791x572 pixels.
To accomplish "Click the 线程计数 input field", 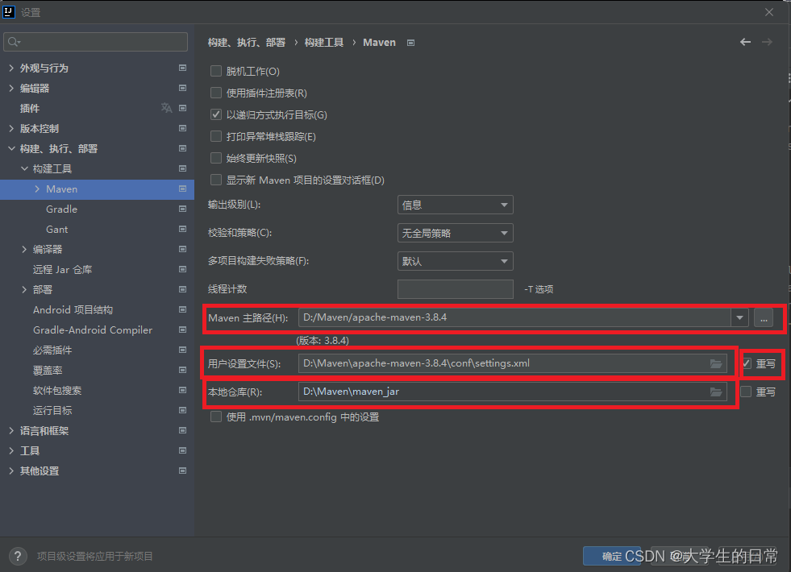I will (455, 289).
